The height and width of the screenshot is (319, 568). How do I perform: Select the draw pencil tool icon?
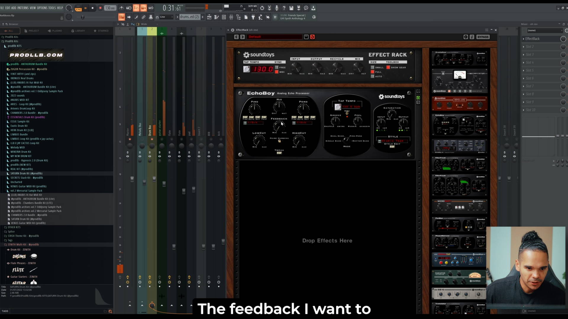136,17
